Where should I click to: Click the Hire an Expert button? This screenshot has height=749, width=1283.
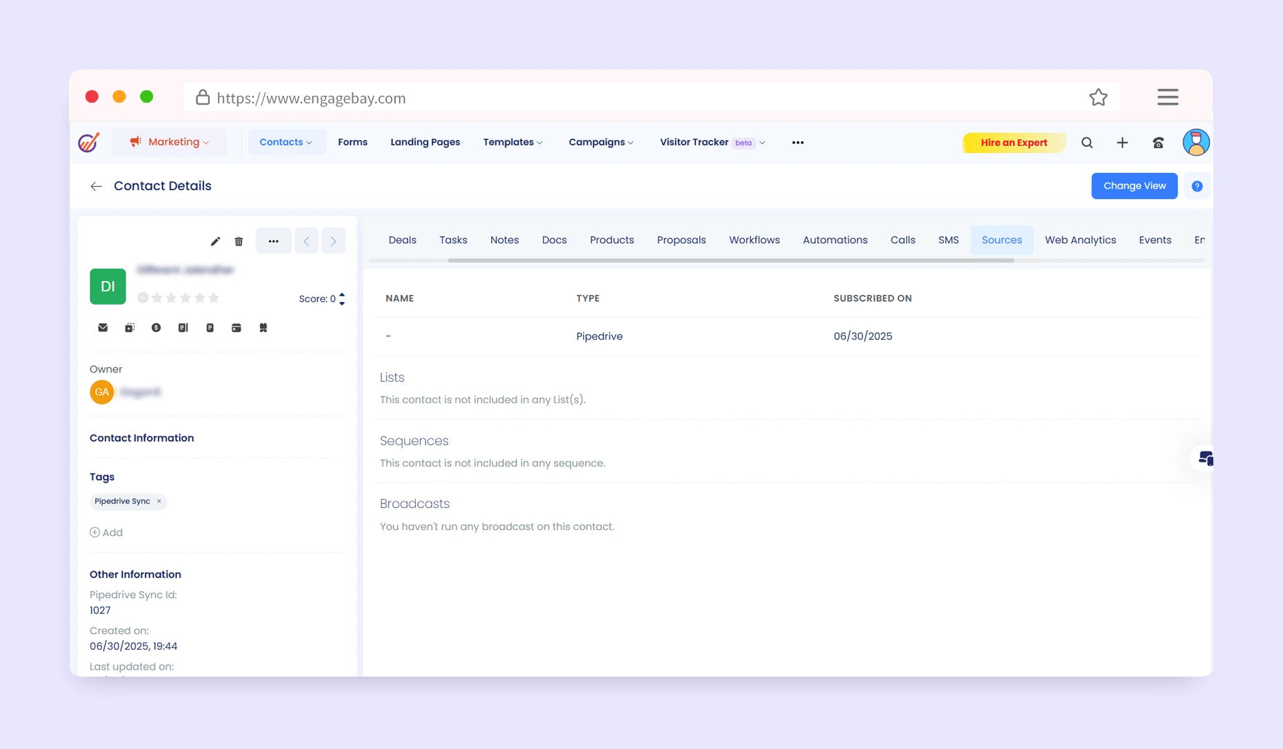coord(1014,143)
